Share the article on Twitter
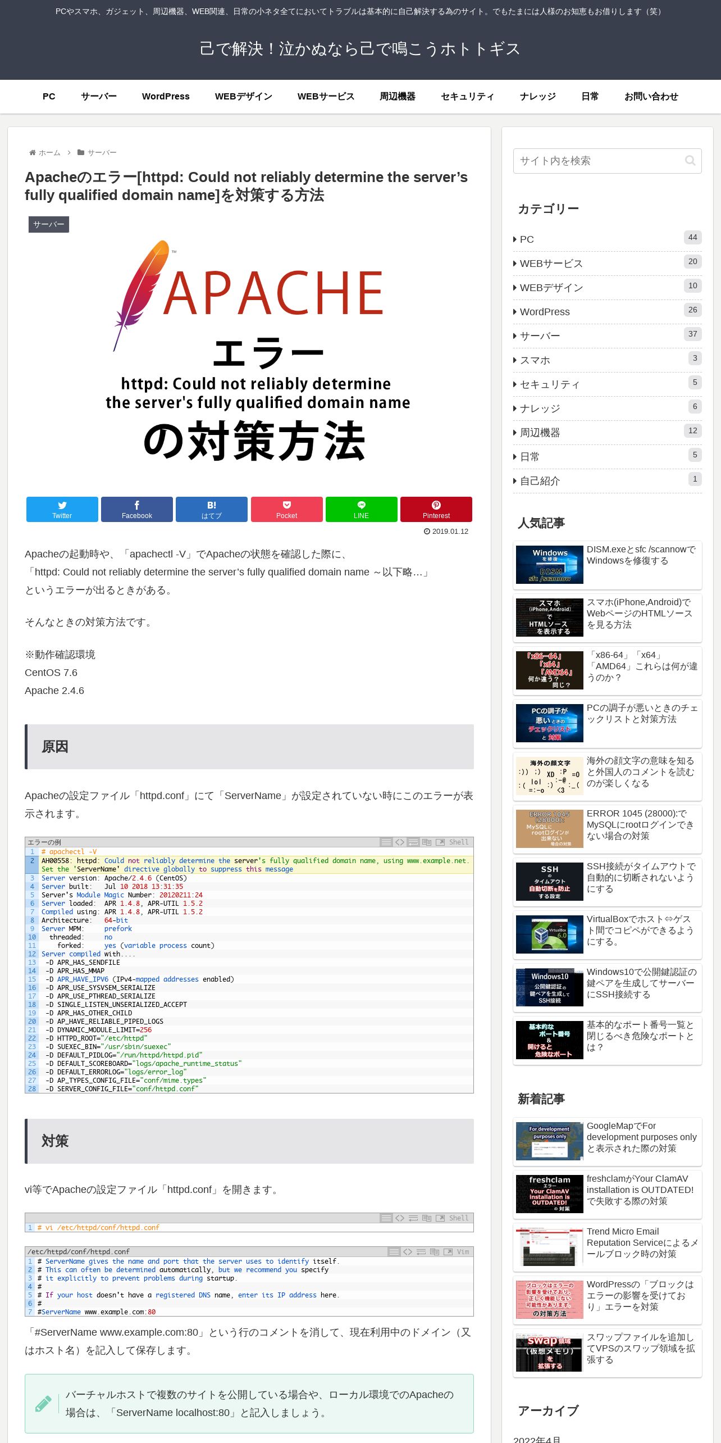721x1443 pixels. pyautogui.click(x=62, y=509)
